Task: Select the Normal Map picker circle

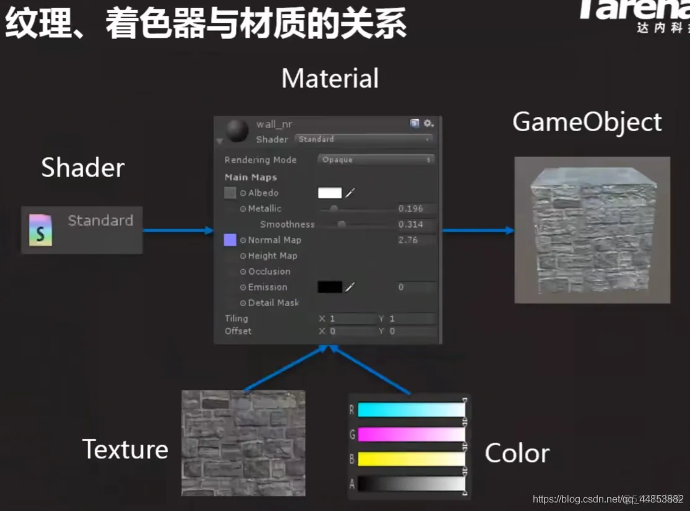Action: (243, 240)
